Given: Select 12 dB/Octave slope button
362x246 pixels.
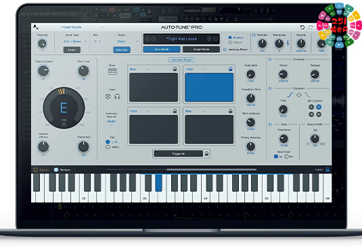Looking at the screenshot, I should click(319, 107).
